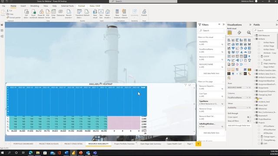Check the Stage-Artifact field
The width and height of the screenshot is (278, 156).
tap(259, 67)
